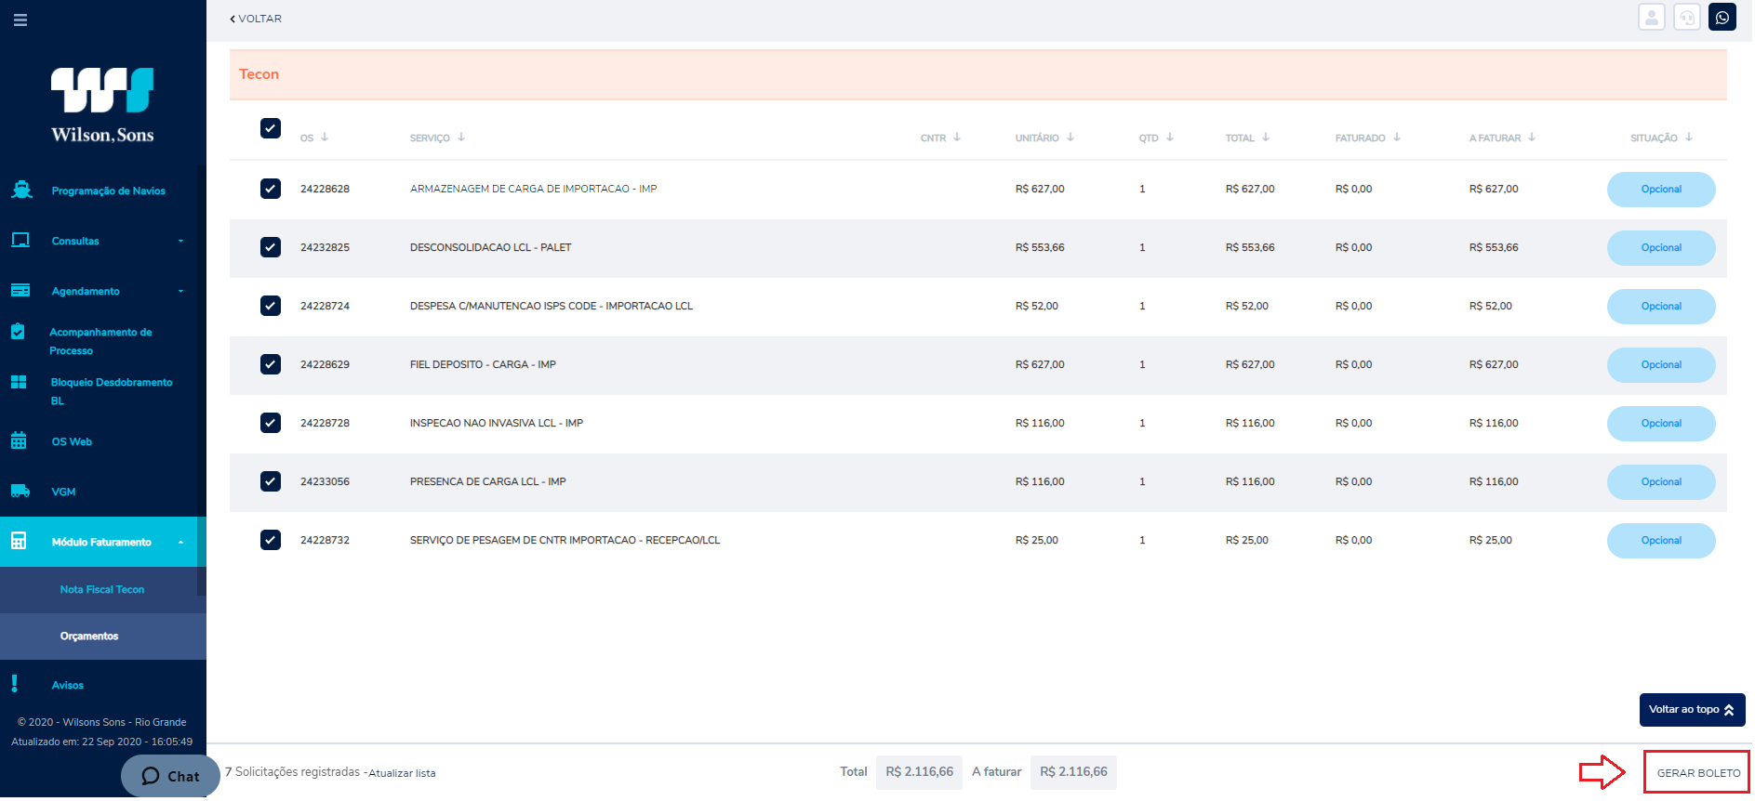Sort by Total column arrow
This screenshot has height=801, width=1755.
coord(1266,137)
